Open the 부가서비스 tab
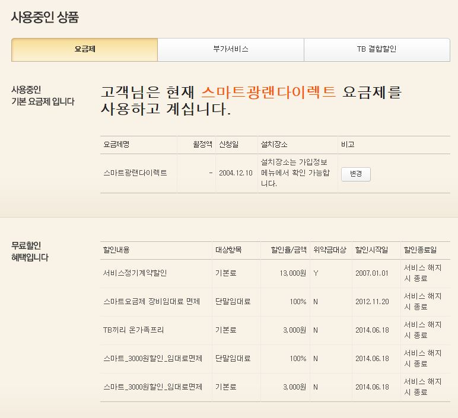Screen dimensions: 458x418 tap(231, 49)
